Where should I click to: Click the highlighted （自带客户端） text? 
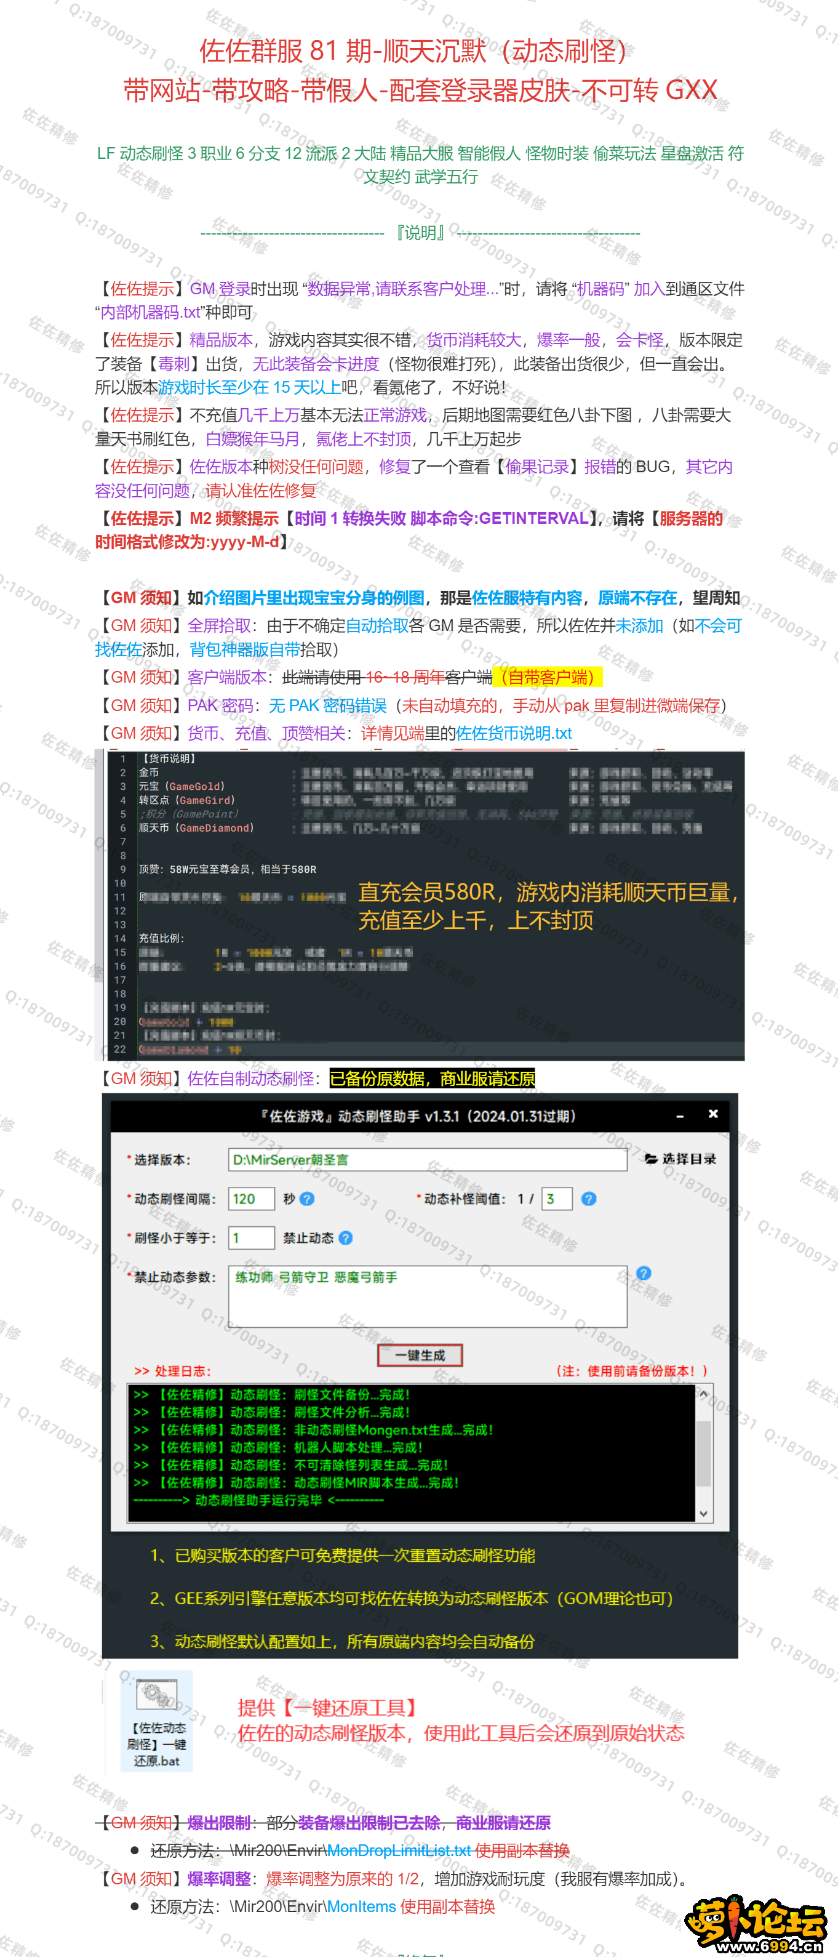[x=547, y=677]
